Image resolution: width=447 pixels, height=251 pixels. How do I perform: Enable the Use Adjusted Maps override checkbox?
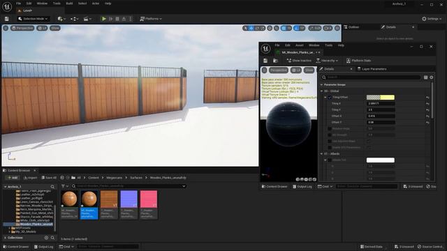coord(330,141)
